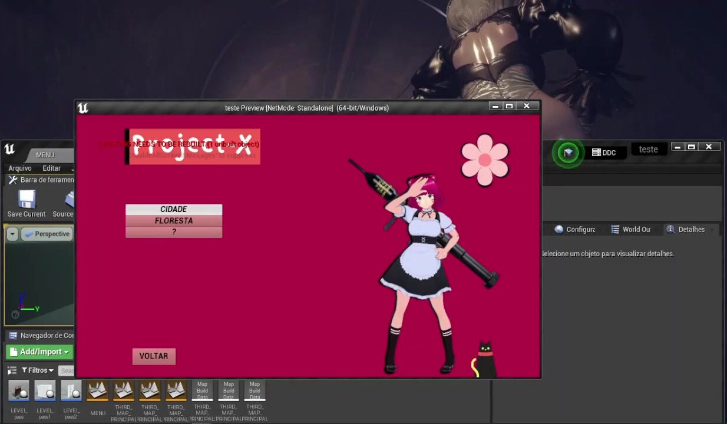This screenshot has width=727, height=424.
Task: Click the black cat icon in preview
Action: (x=484, y=360)
